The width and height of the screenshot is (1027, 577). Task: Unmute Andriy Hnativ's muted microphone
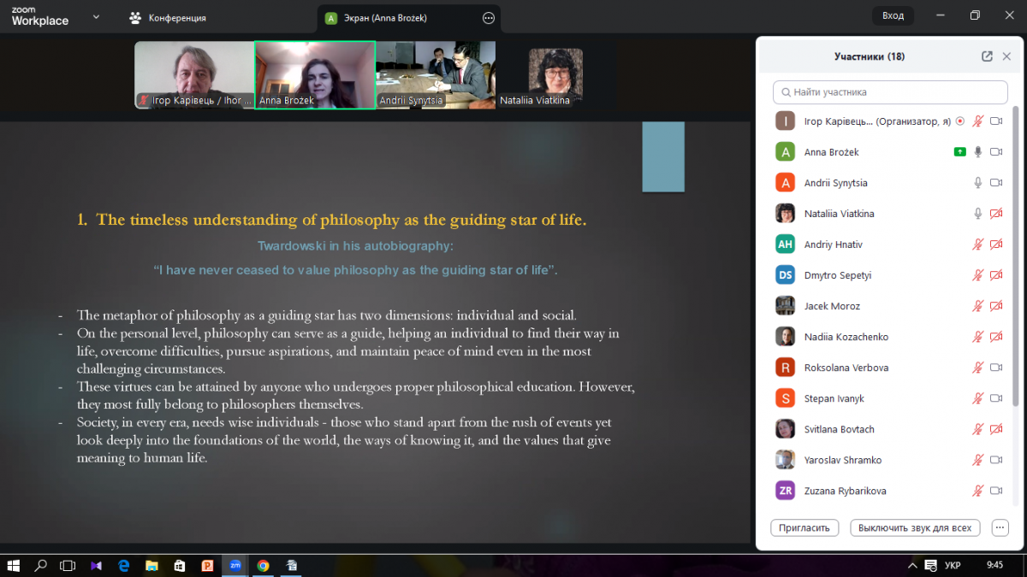tap(978, 244)
